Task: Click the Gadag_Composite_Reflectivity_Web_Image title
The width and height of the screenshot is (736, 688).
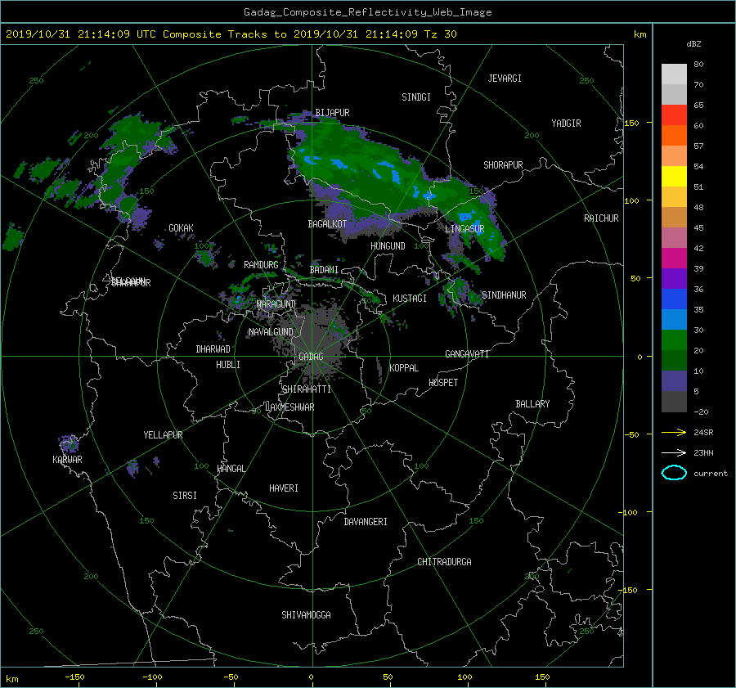Action: tap(367, 12)
